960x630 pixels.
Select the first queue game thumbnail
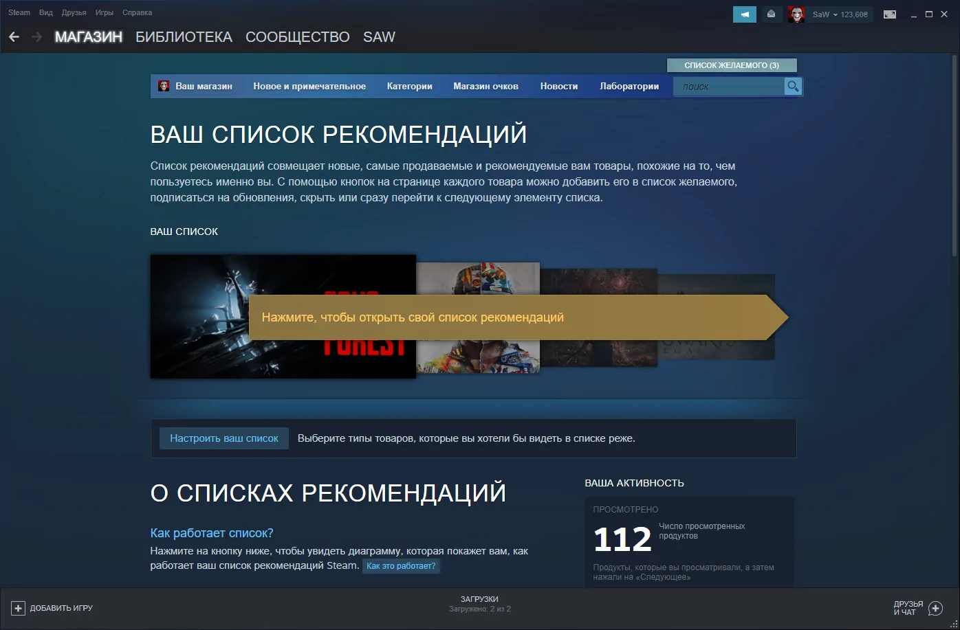pos(283,316)
